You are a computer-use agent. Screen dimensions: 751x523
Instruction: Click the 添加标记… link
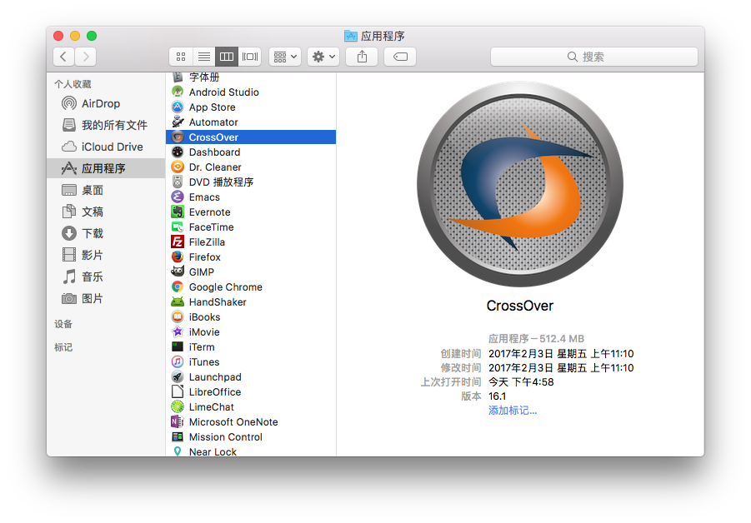pyautogui.click(x=513, y=411)
